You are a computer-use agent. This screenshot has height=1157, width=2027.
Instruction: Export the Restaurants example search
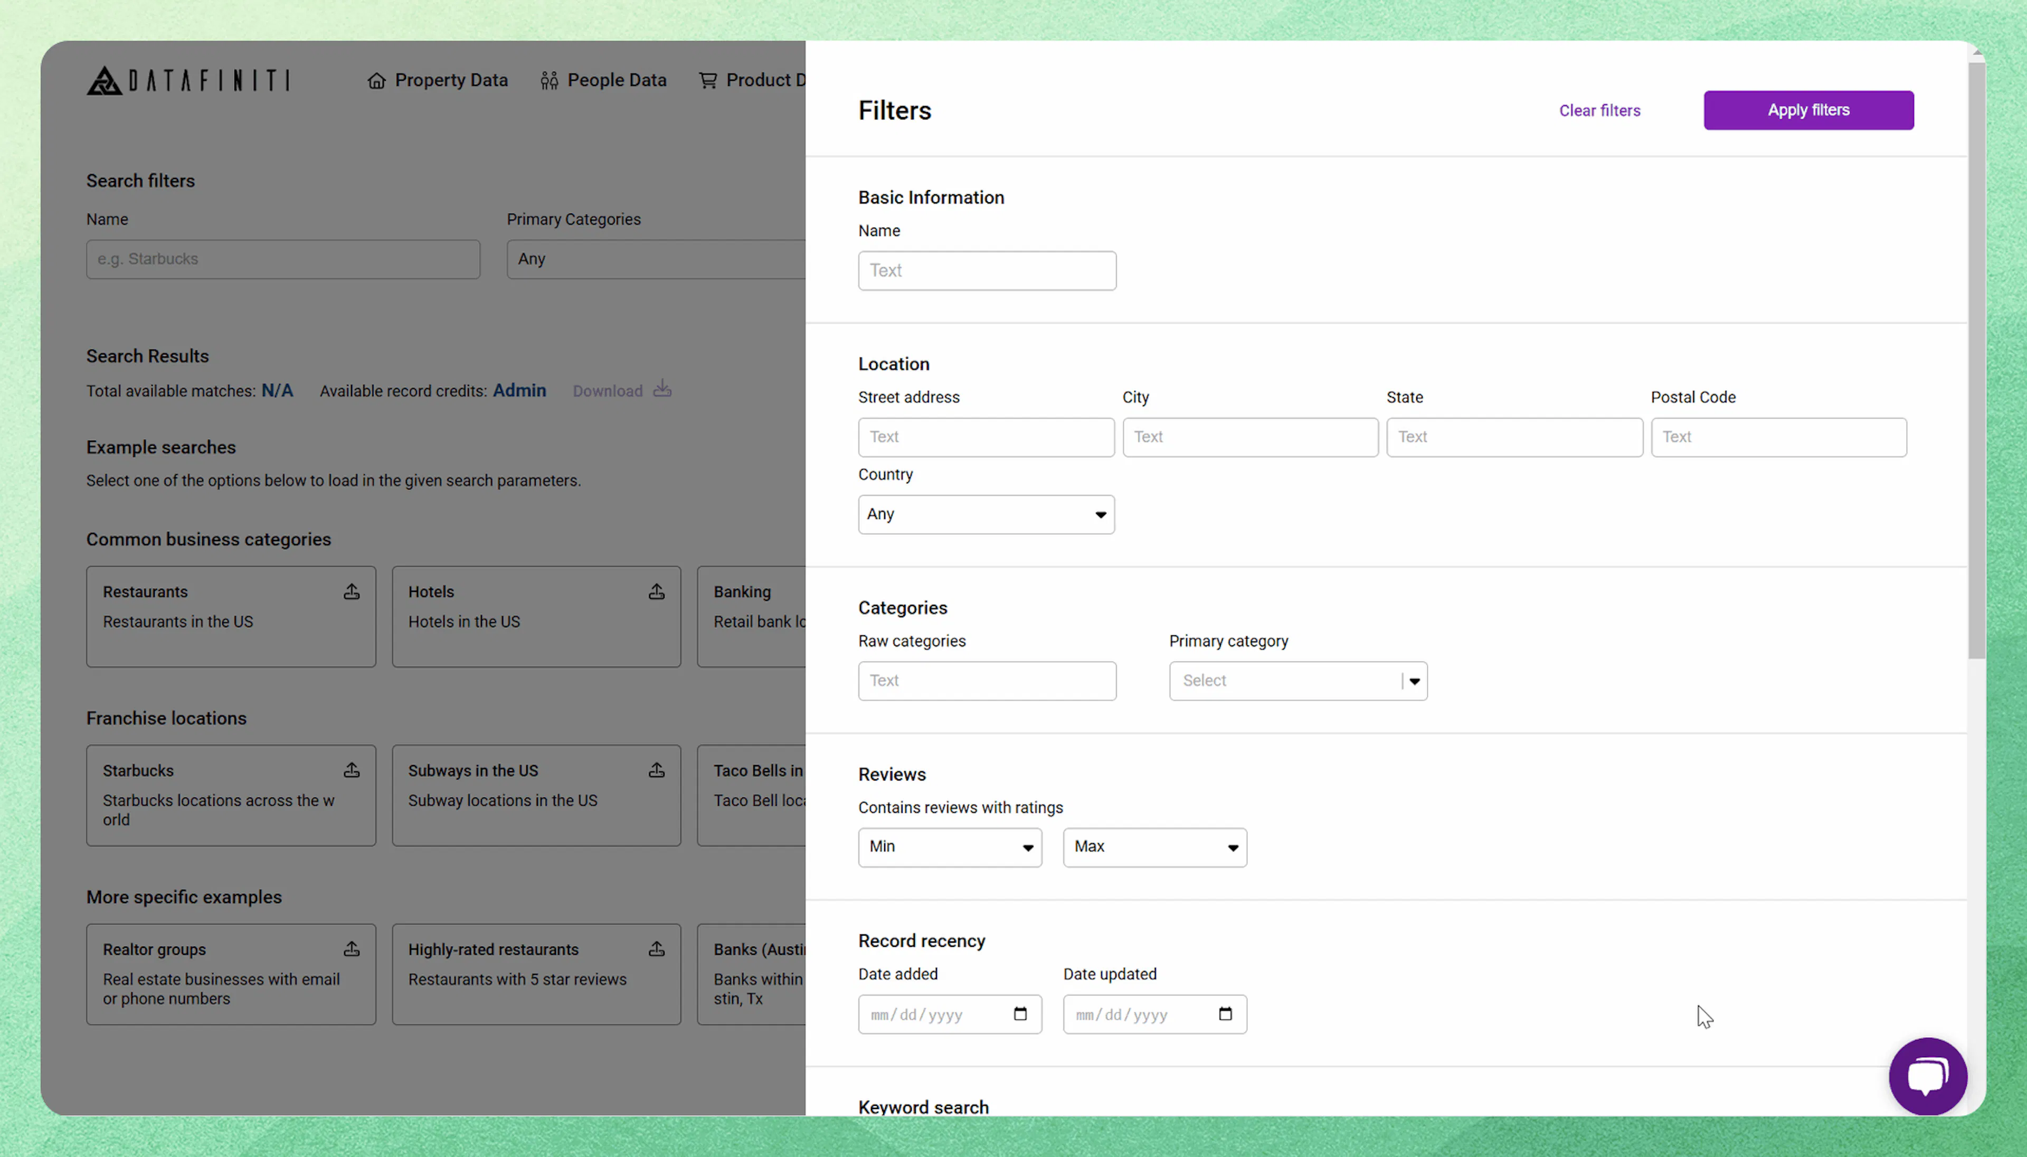coord(352,591)
